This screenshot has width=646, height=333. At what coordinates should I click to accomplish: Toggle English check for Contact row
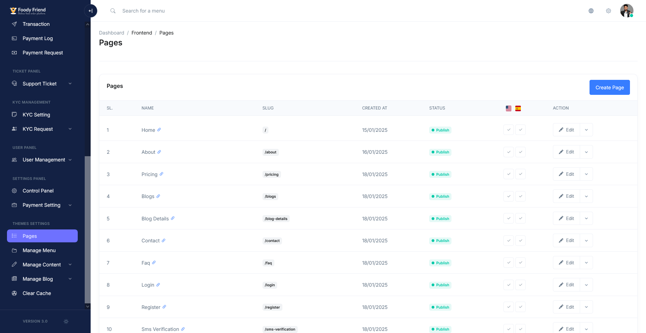(x=509, y=241)
